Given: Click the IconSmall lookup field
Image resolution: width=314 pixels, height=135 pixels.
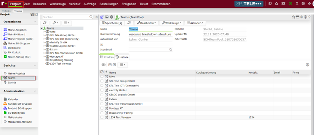Looking at the screenshot, I should click(150, 49).
